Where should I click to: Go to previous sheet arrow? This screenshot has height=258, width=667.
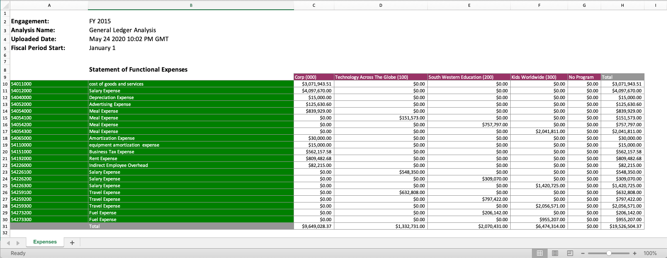(8, 243)
